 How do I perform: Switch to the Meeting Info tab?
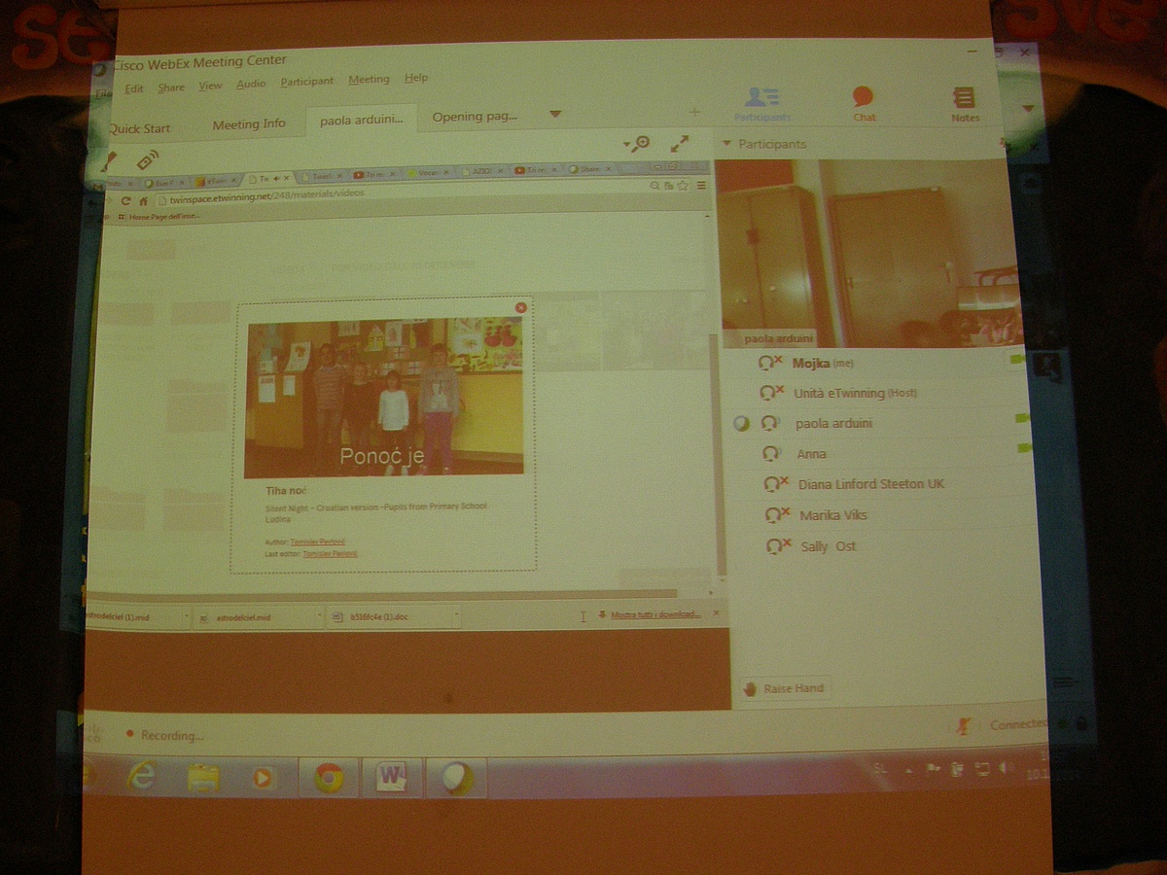pyautogui.click(x=249, y=124)
